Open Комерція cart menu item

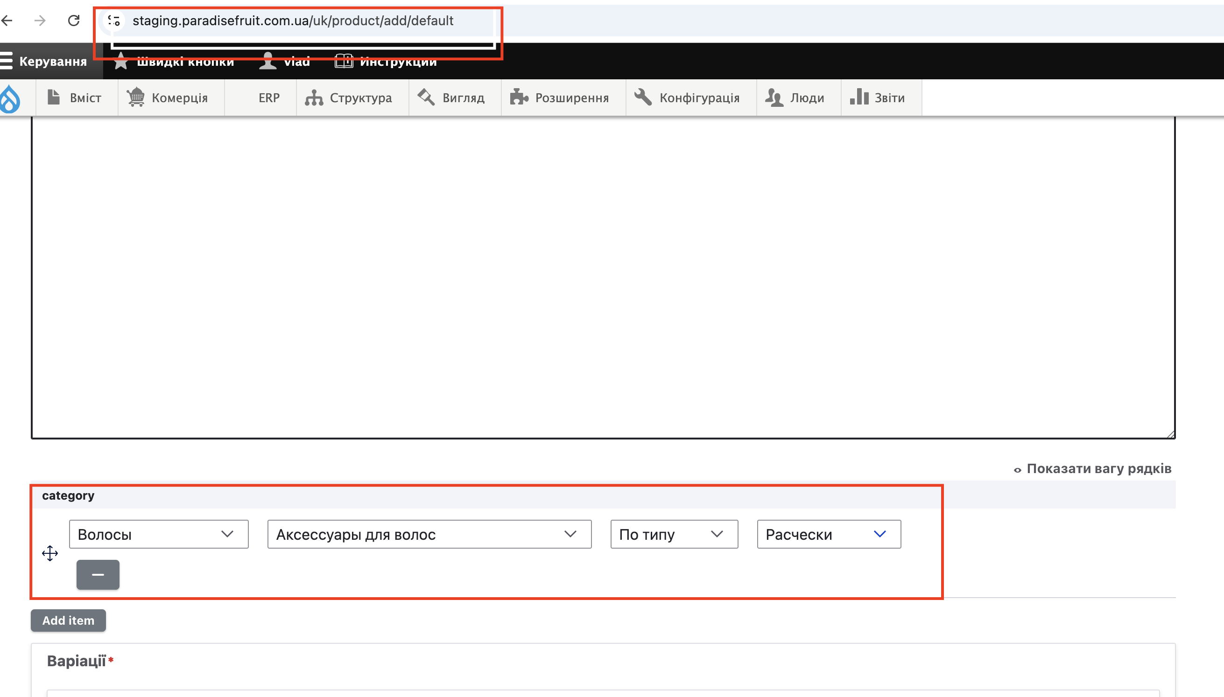coord(168,98)
